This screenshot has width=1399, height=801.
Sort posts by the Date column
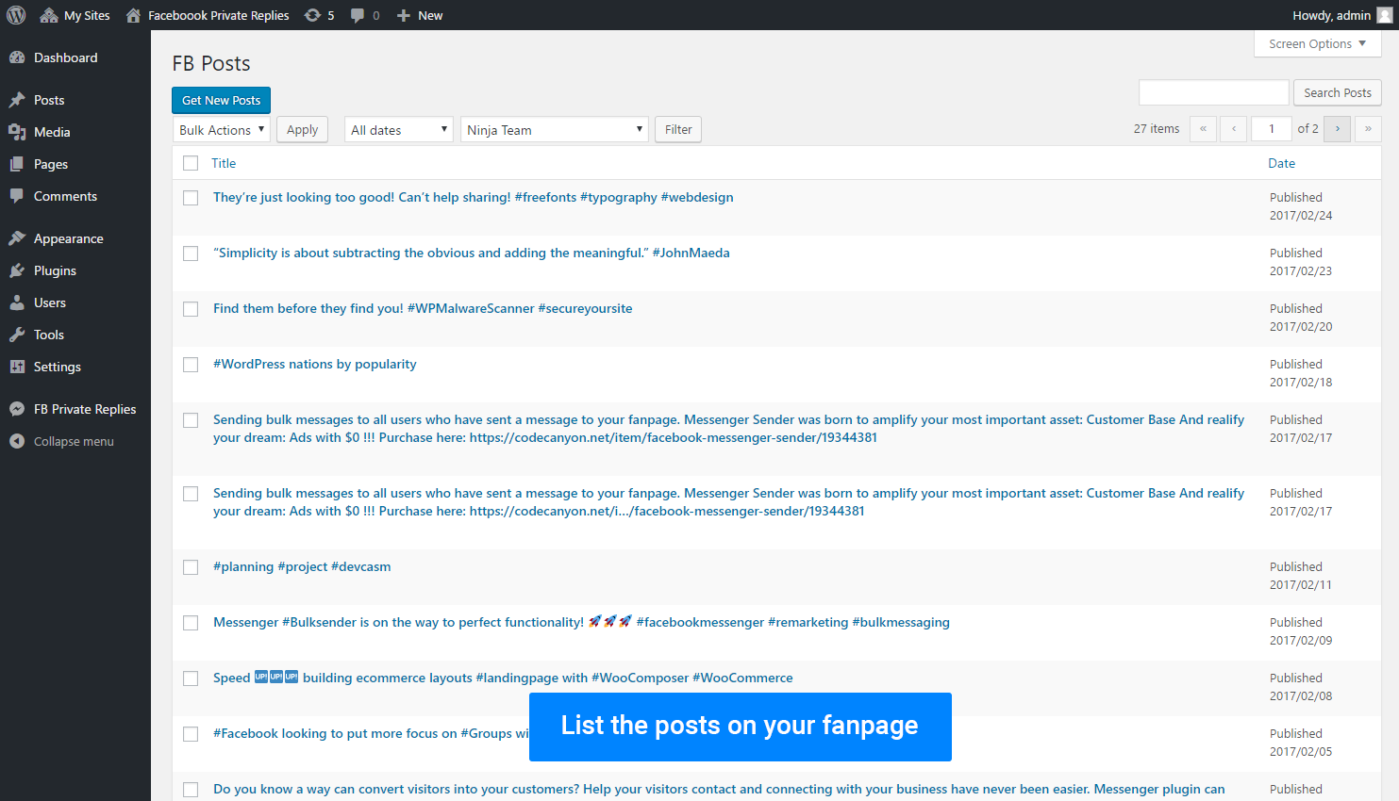coord(1281,163)
